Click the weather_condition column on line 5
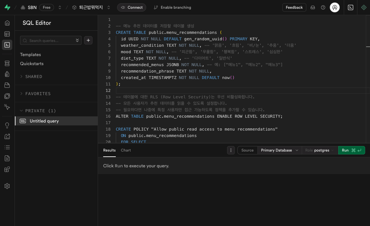The width and height of the screenshot is (370, 226). (x=142, y=45)
